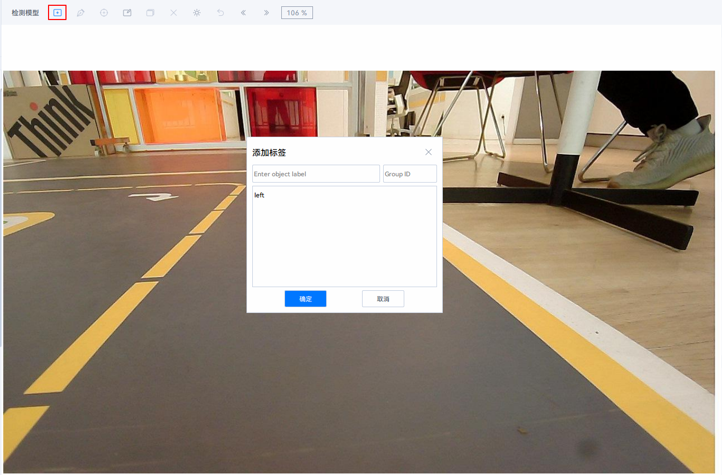Select the 'left' label in the list
The width and height of the screenshot is (722, 475).
(x=259, y=195)
